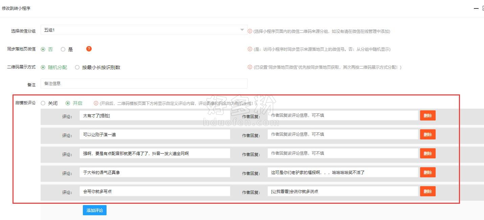Click info icon beside template comment hint
The width and height of the screenshot is (484, 220).
click(x=96, y=103)
